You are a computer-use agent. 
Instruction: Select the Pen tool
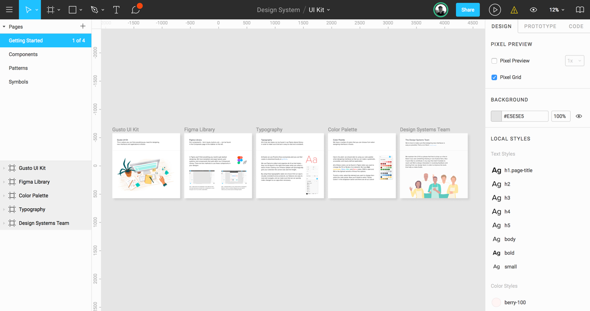pyautogui.click(x=95, y=10)
